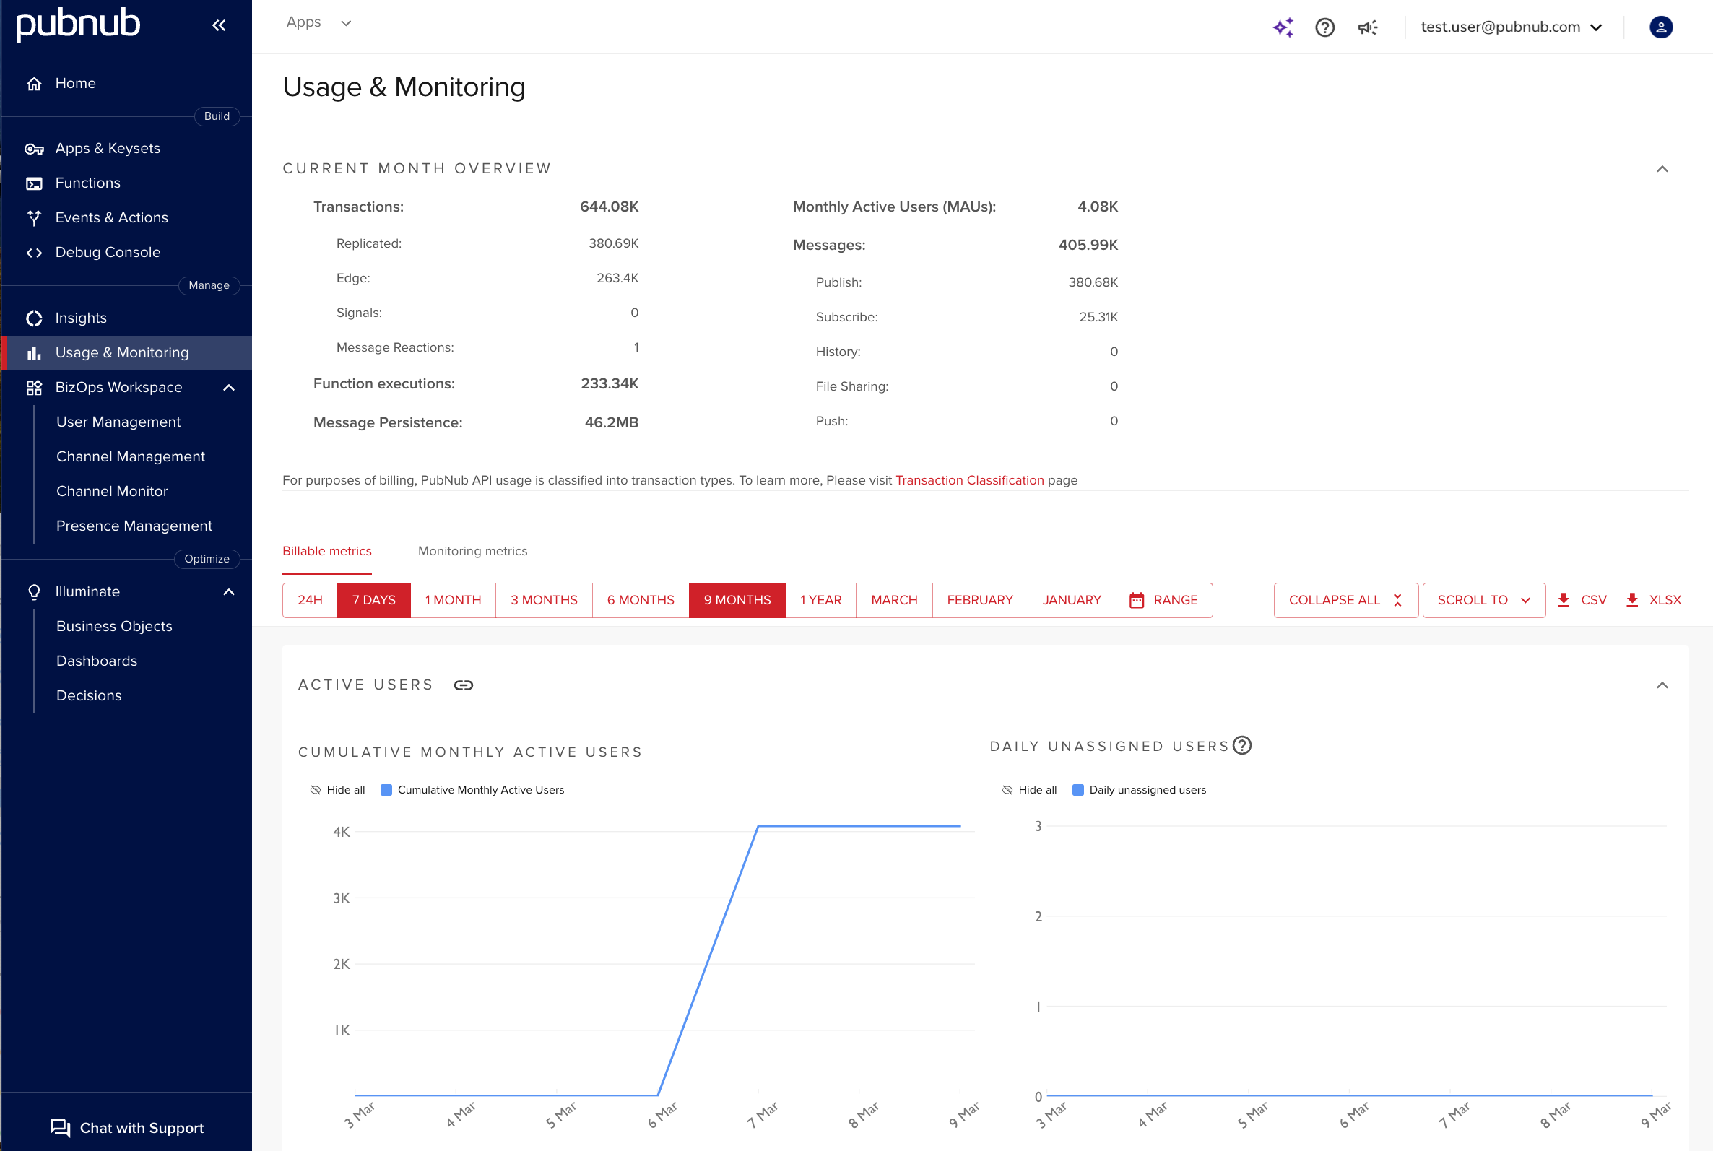Open the Apps dropdown

click(x=318, y=22)
